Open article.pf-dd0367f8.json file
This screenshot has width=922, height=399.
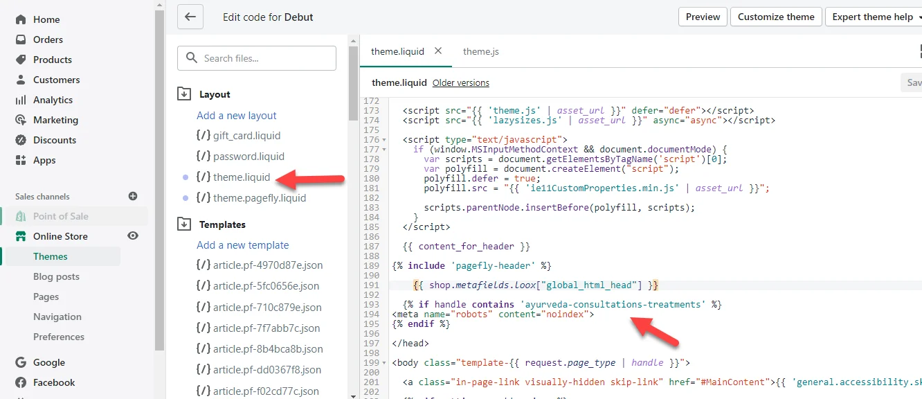tap(259, 370)
